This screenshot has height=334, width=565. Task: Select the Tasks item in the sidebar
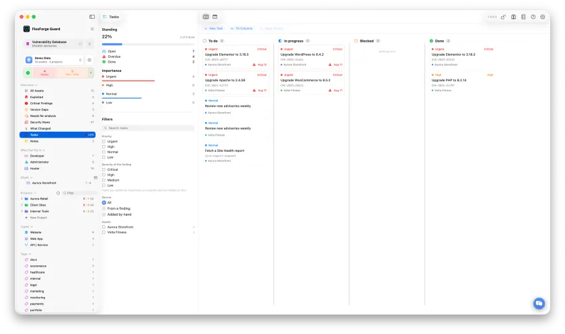point(58,135)
